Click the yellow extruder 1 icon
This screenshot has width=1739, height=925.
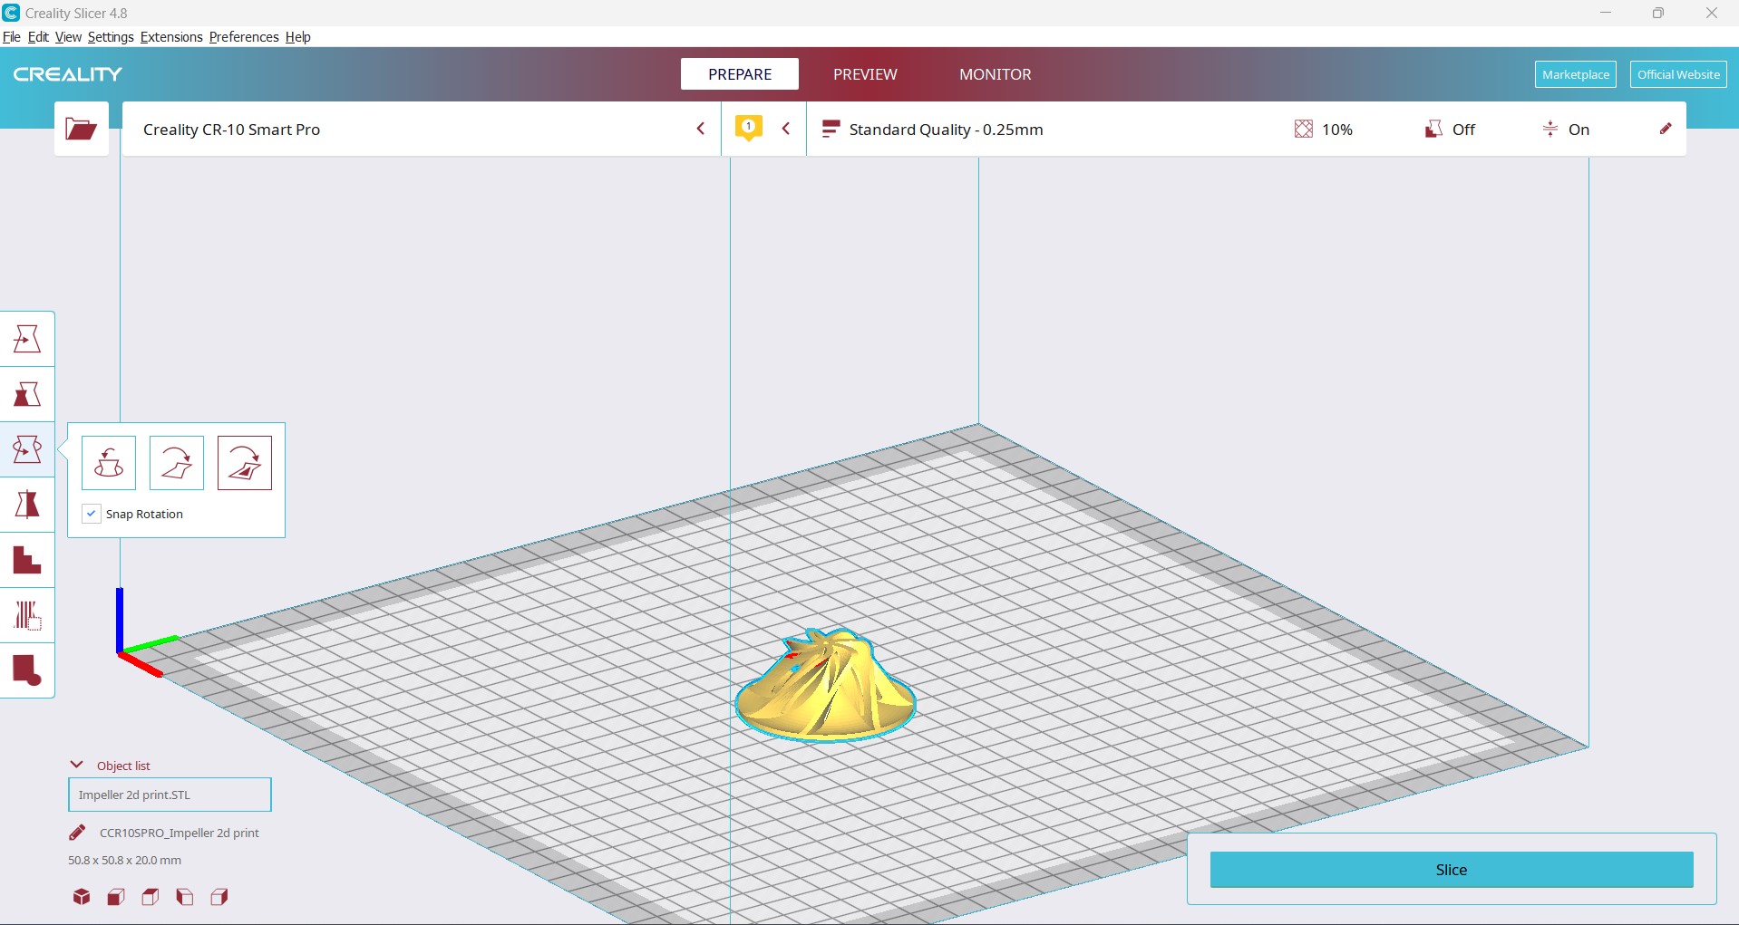(x=749, y=129)
